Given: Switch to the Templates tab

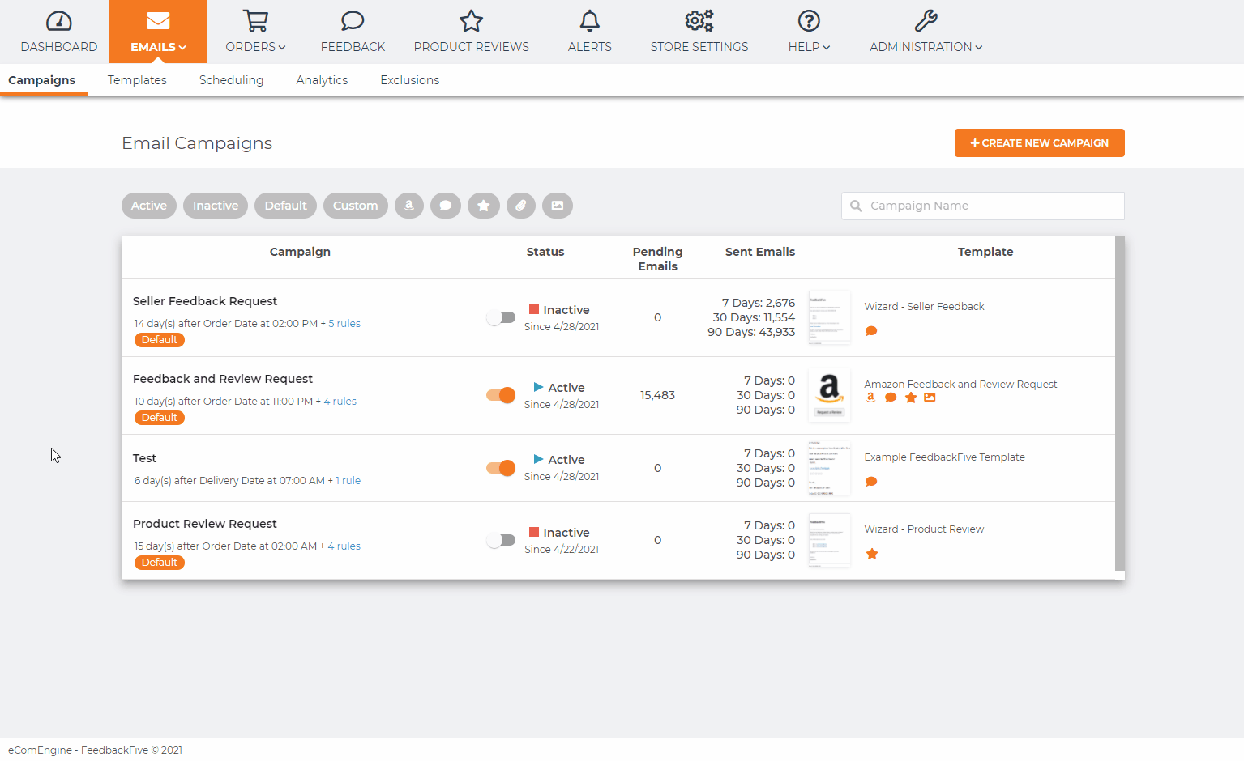Looking at the screenshot, I should (x=137, y=80).
